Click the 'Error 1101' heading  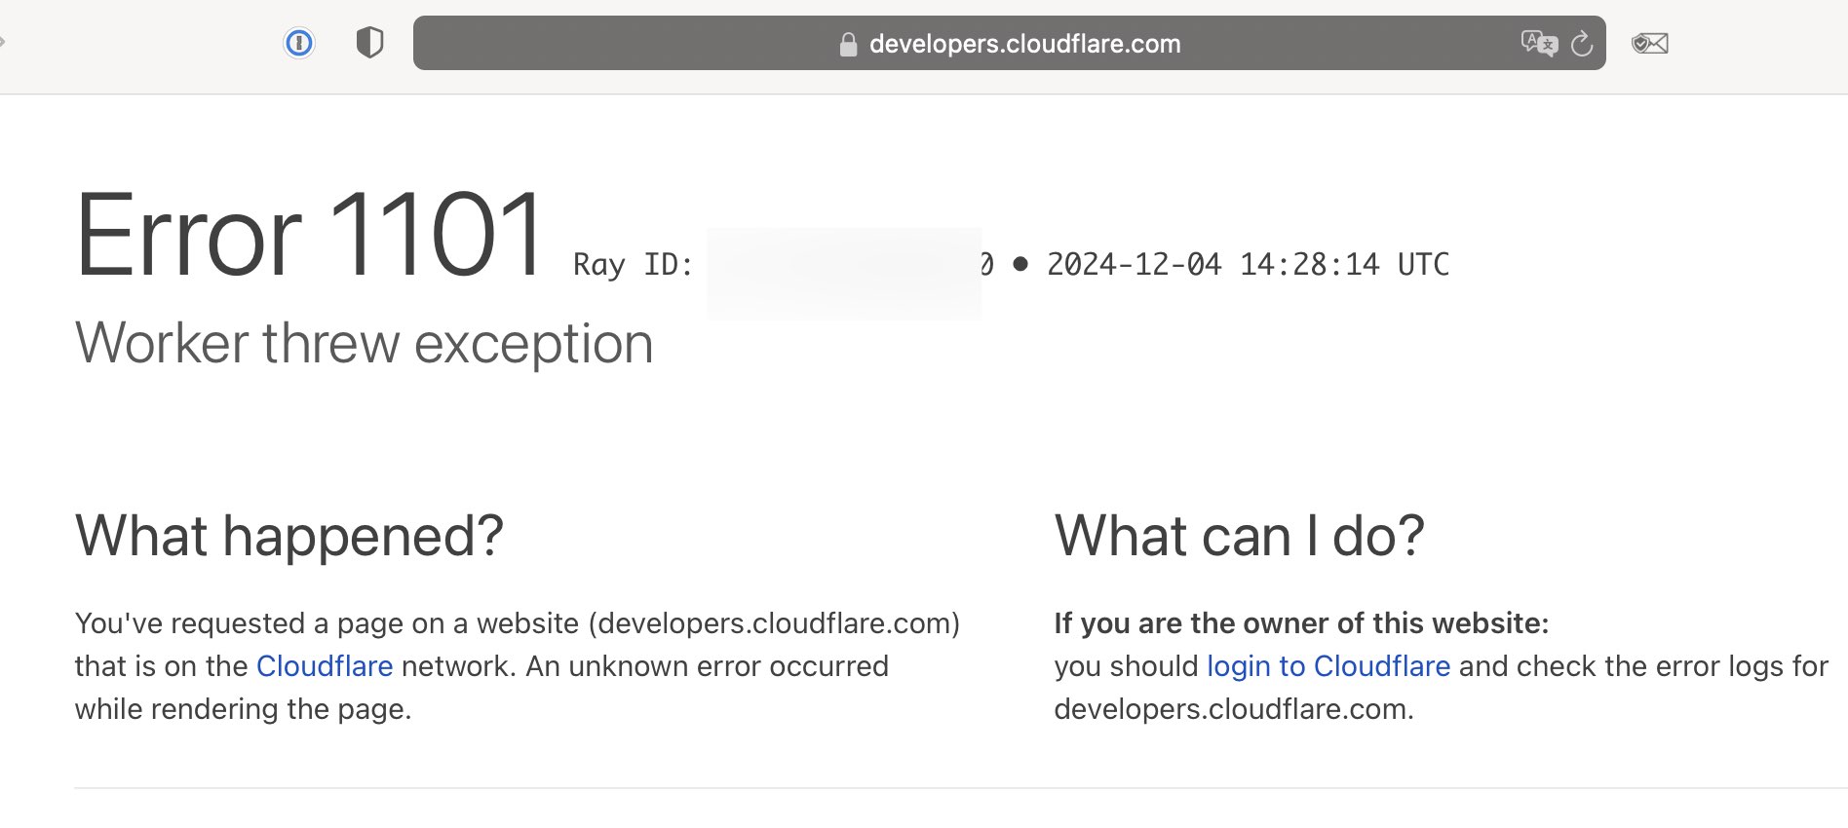click(x=309, y=235)
